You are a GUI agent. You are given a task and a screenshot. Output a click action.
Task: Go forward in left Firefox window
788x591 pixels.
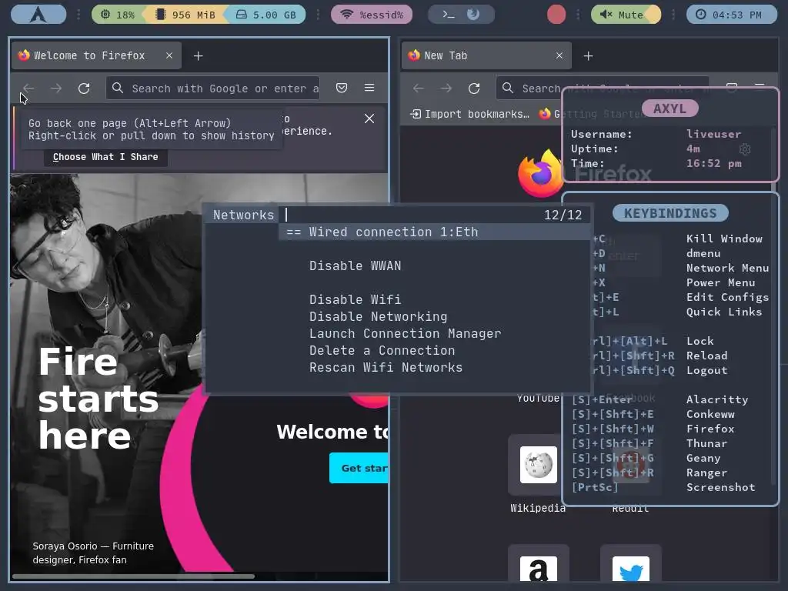click(x=56, y=88)
